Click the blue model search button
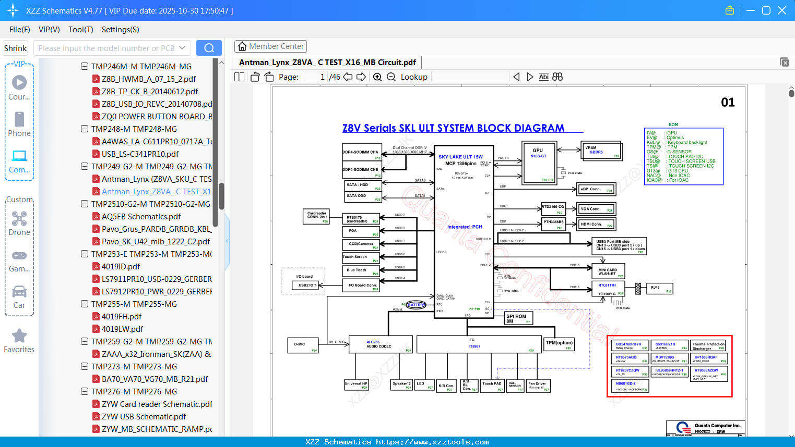This screenshot has width=795, height=447. [x=209, y=48]
